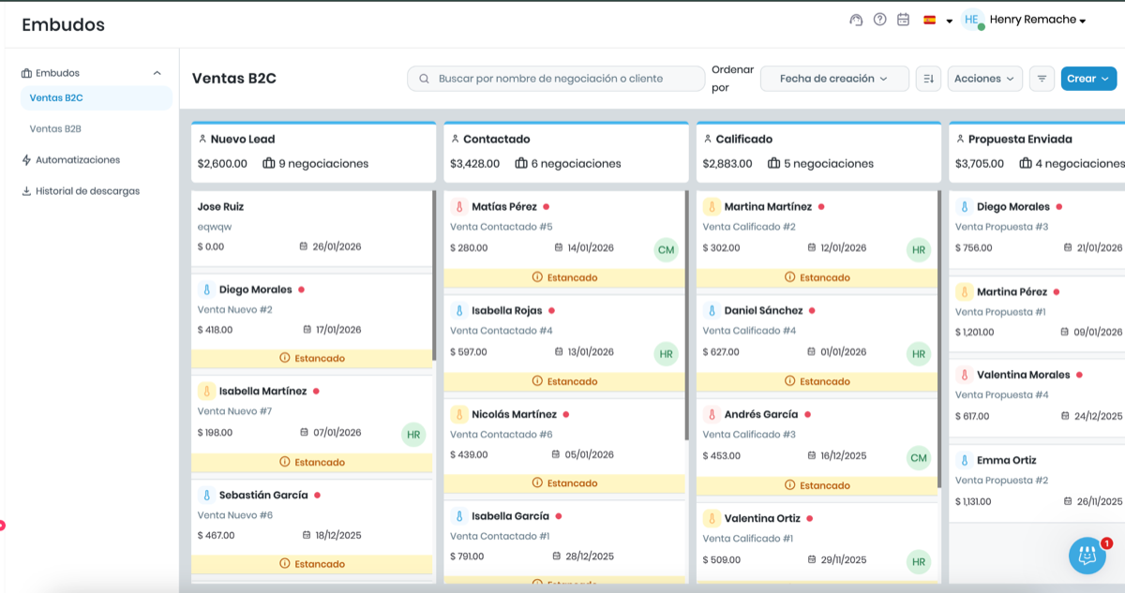
Task: Click the Contactado column header
Action: (x=566, y=152)
